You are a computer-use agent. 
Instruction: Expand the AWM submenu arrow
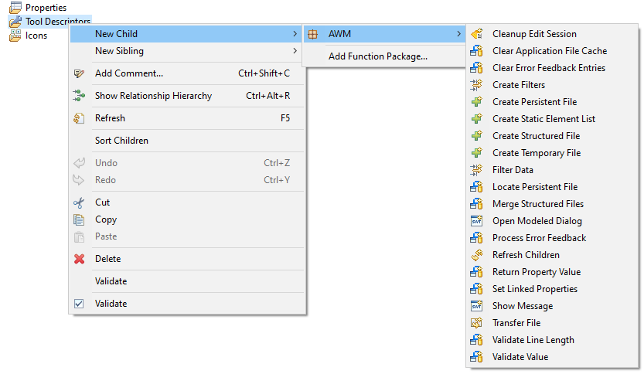coord(458,34)
